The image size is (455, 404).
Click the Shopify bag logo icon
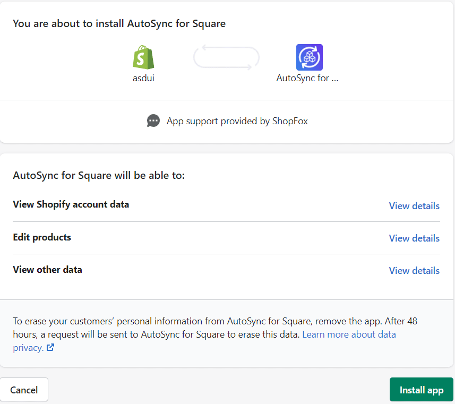pyautogui.click(x=143, y=57)
